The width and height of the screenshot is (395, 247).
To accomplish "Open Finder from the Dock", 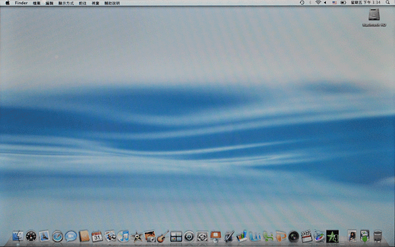I will (x=18, y=236).
